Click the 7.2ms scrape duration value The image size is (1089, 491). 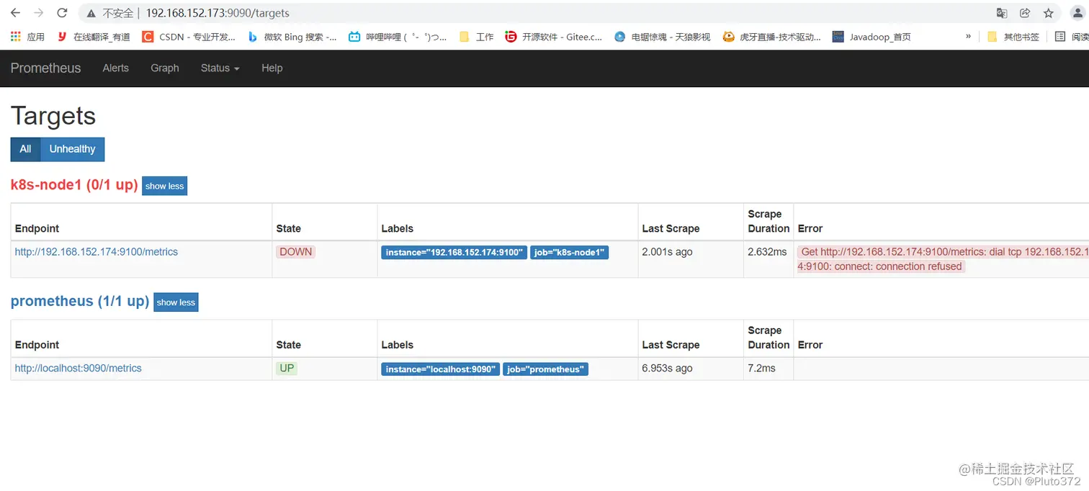point(761,368)
